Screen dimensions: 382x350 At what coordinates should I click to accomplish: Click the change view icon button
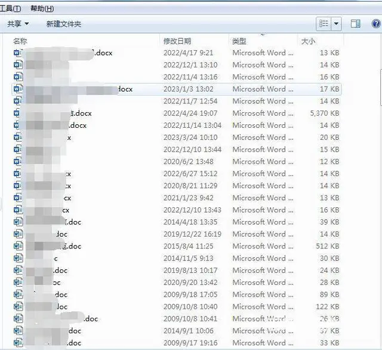[x=324, y=24]
